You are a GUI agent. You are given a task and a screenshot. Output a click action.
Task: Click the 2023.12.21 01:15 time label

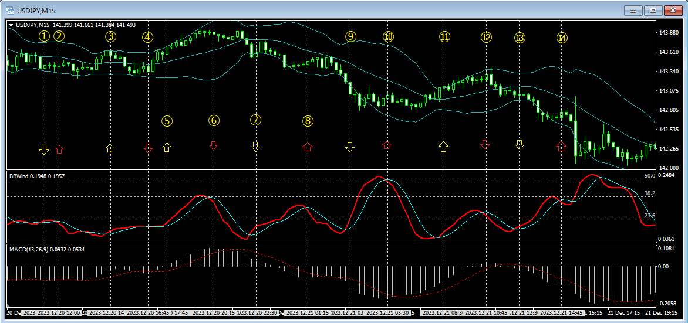pos(307,313)
